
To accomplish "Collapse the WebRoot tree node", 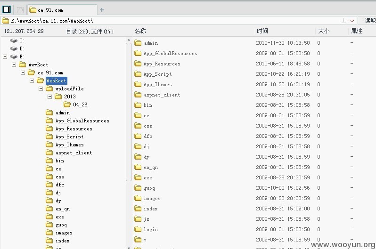I will click(x=32, y=81).
